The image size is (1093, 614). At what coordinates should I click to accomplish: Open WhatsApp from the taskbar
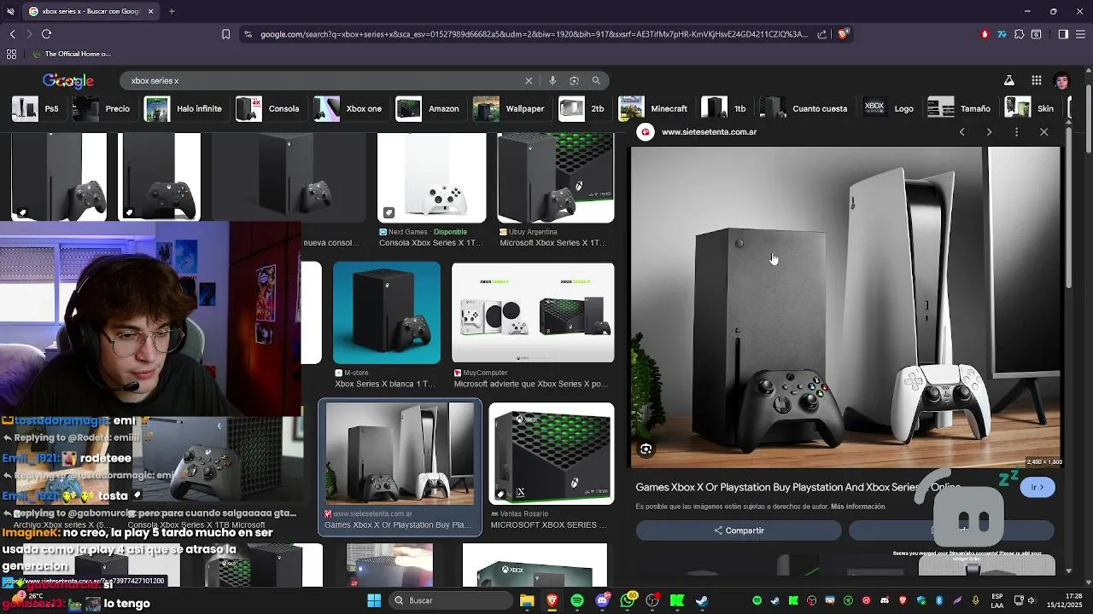point(628,600)
